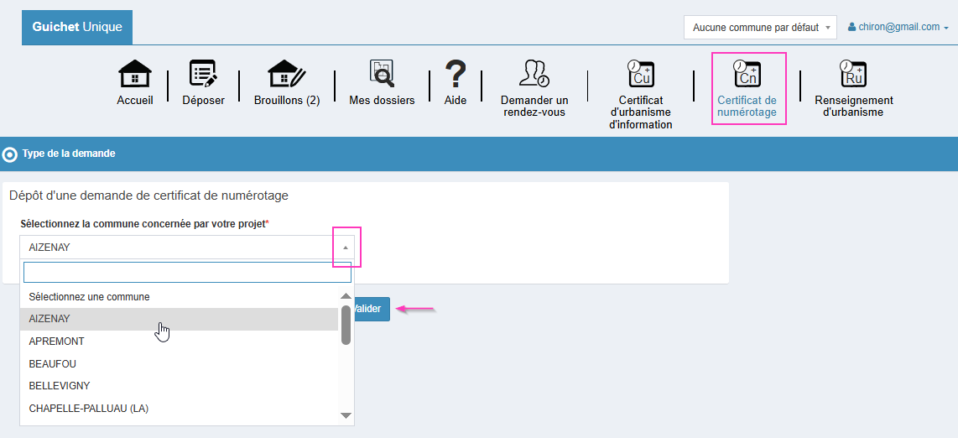Viewport: 958px width, 438px height.
Task: Click Demander un rendez-vous icon
Action: coord(534,74)
